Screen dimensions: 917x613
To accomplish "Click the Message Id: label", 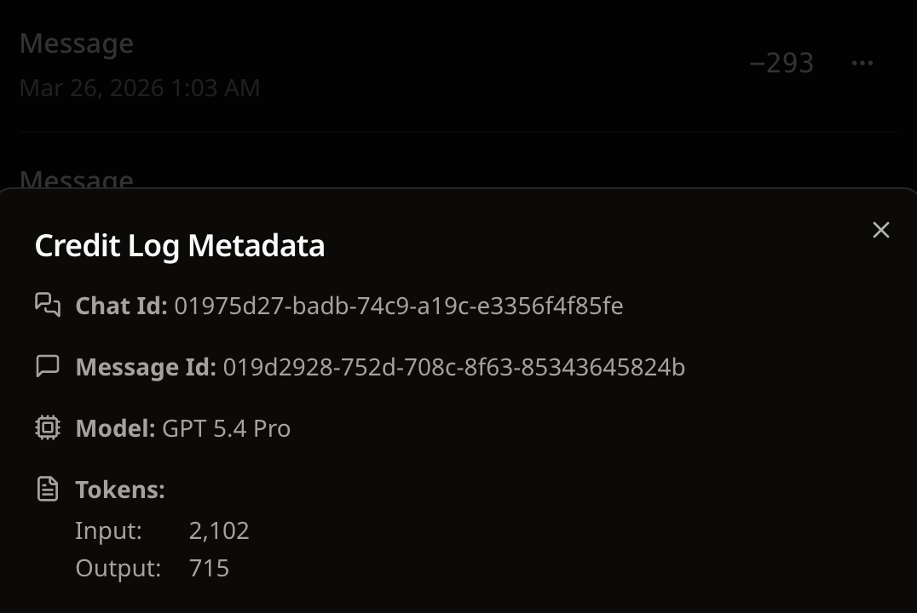I will pos(146,367).
